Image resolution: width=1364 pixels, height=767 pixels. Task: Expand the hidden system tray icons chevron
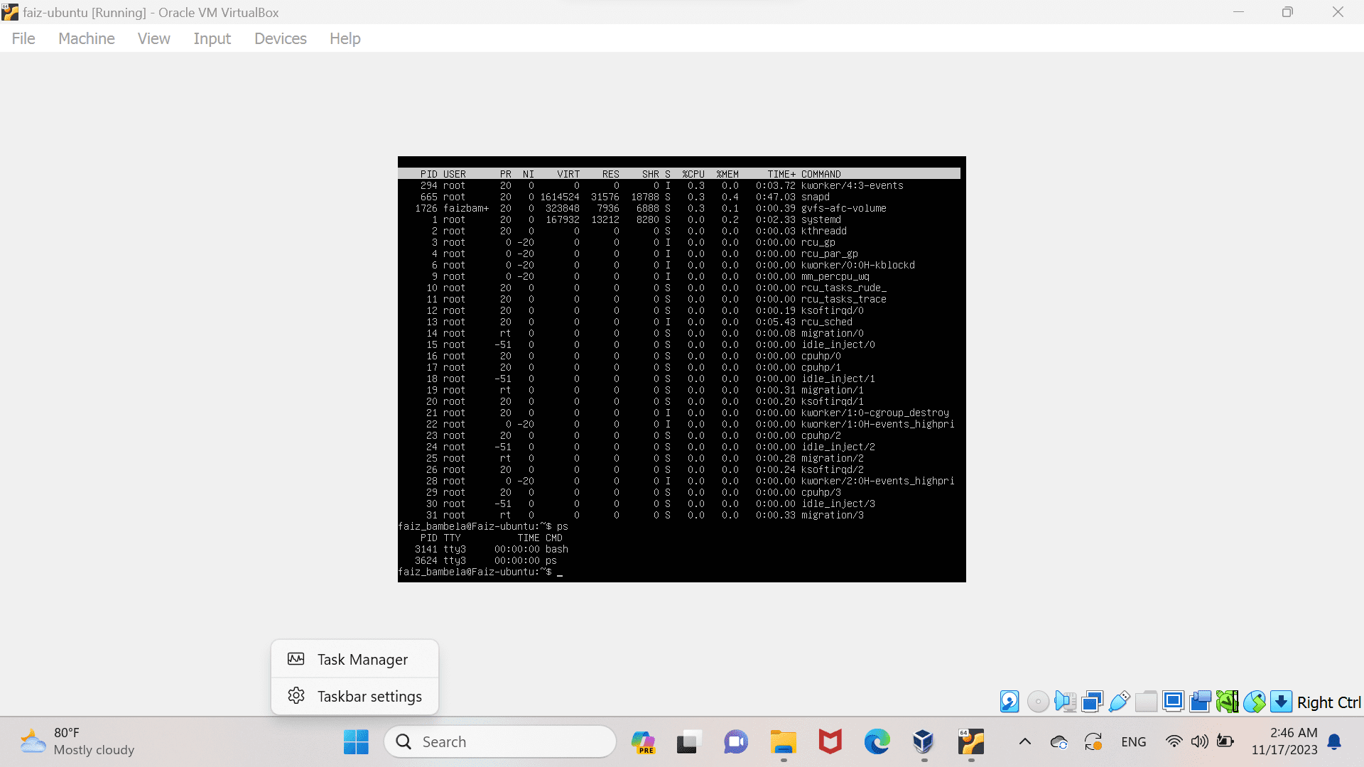click(1024, 742)
